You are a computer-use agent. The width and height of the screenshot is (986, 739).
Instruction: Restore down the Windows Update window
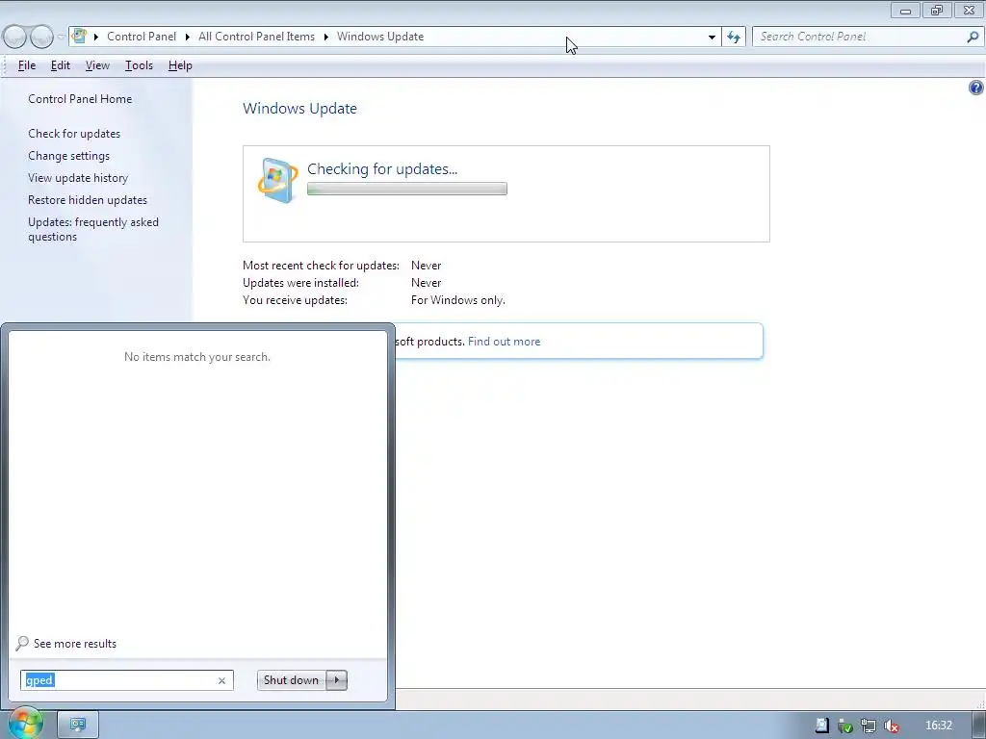point(937,10)
